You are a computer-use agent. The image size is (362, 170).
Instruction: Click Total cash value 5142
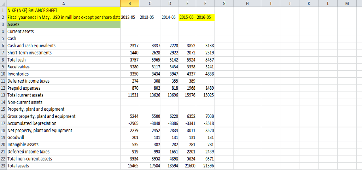[x=170, y=60]
